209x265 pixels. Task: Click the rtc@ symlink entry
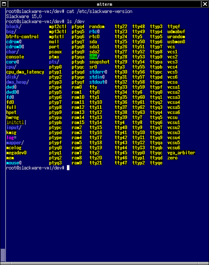pyautogui.click(x=94, y=31)
